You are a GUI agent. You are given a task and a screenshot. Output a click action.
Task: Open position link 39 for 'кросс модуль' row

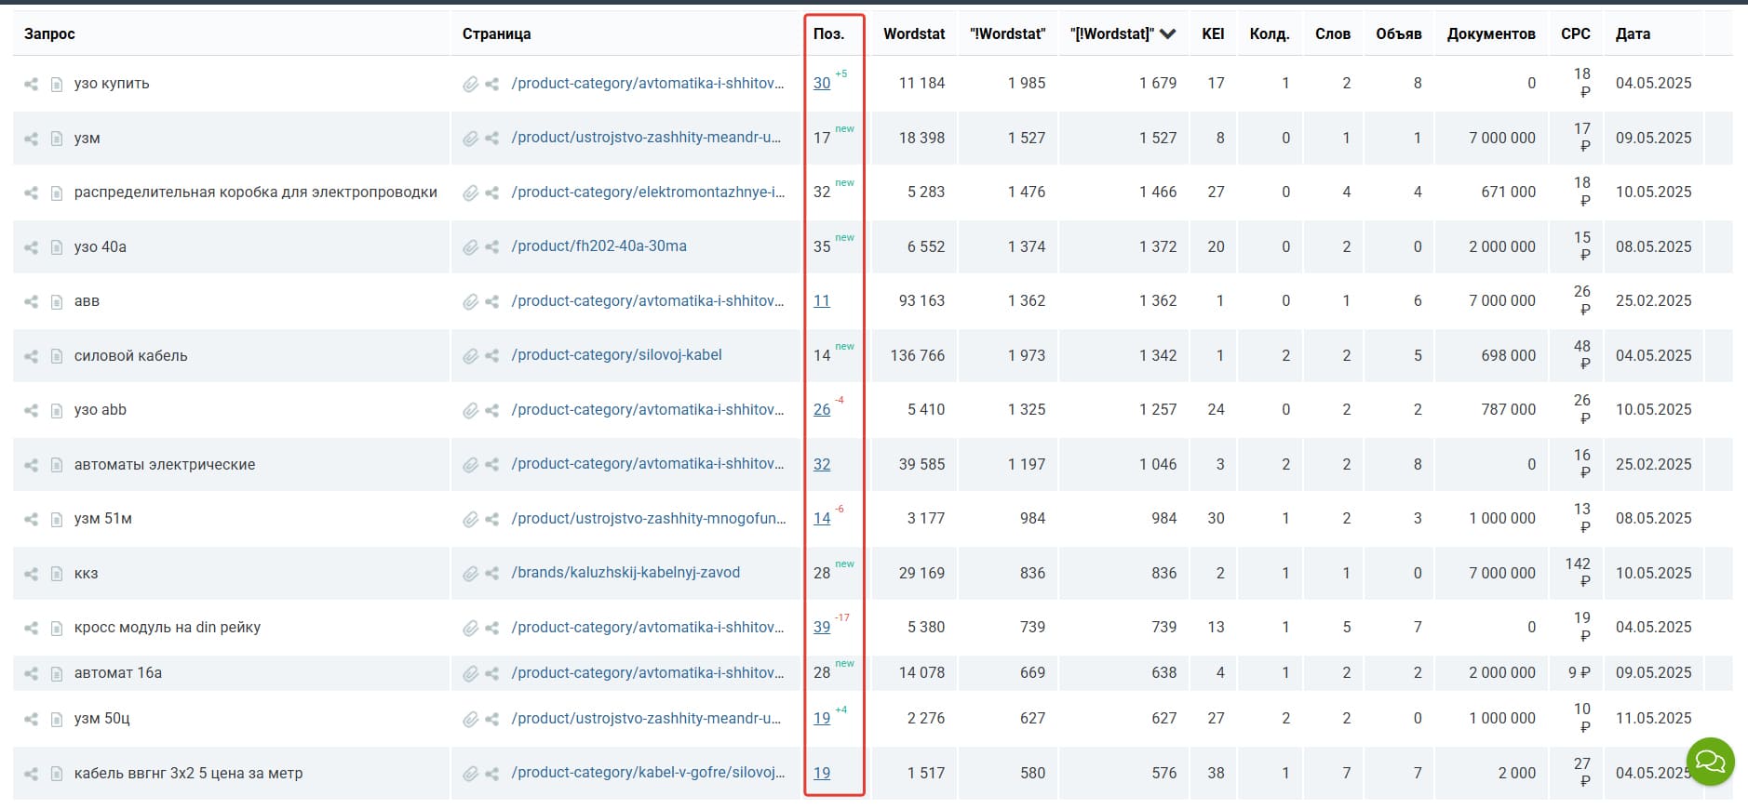pyautogui.click(x=821, y=628)
